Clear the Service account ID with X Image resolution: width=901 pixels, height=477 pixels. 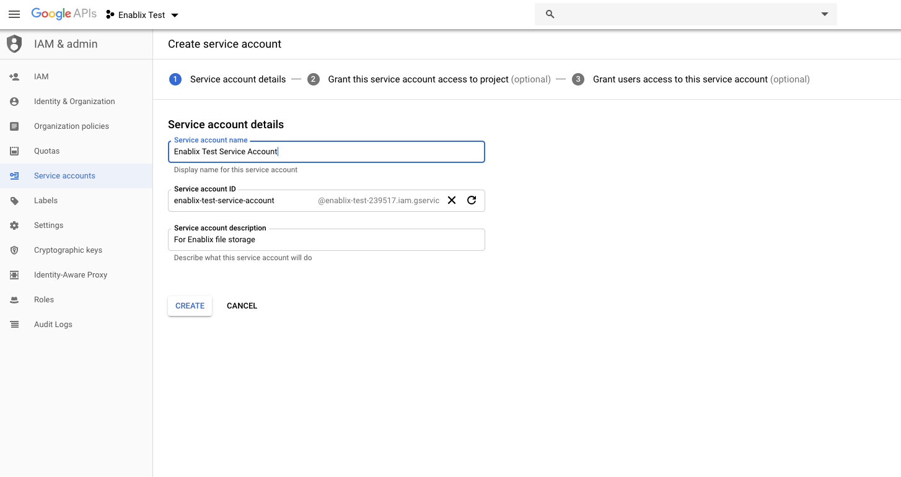pyautogui.click(x=452, y=200)
